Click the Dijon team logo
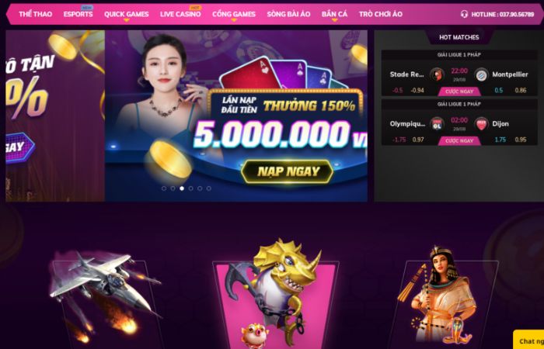Viewport: 544px width, 349px height. click(x=481, y=123)
